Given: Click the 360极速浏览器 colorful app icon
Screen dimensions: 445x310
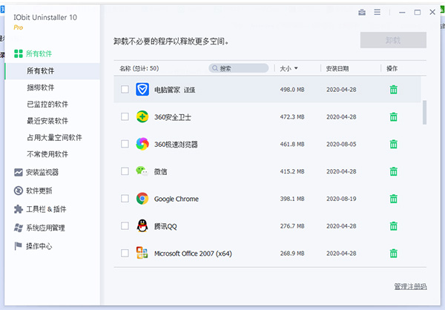Looking at the screenshot, I should click(142, 144).
